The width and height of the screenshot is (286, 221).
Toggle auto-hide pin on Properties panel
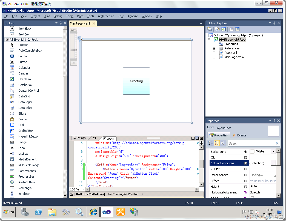pyautogui.click(x=274, y=121)
